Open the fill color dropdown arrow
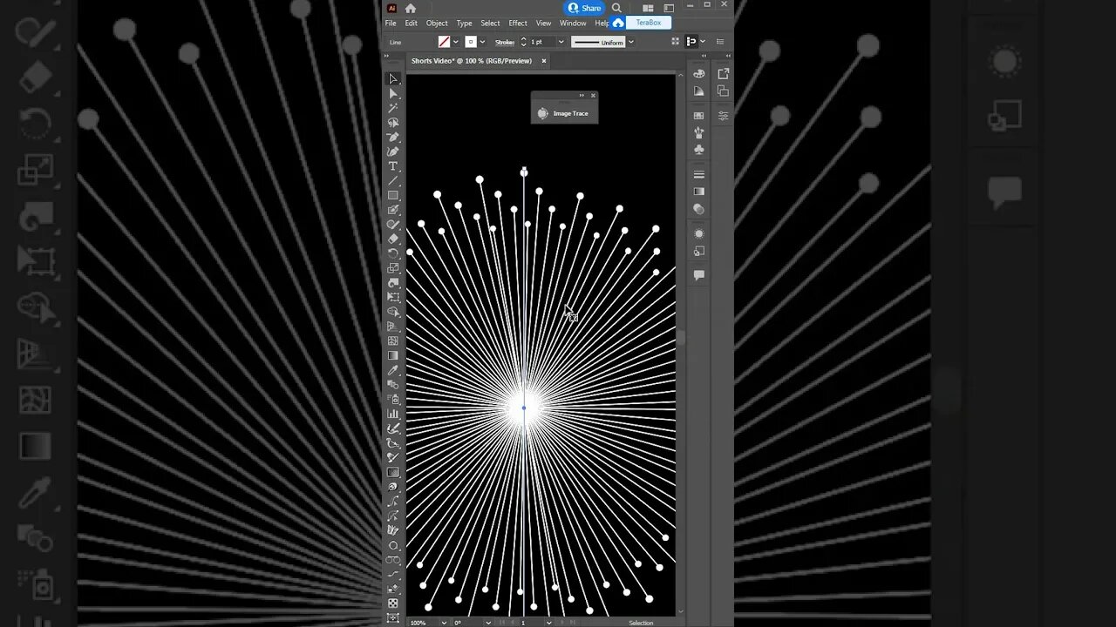 pyautogui.click(x=455, y=42)
